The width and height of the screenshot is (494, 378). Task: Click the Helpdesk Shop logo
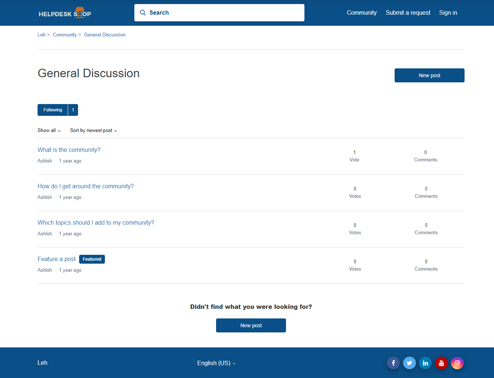(65, 13)
